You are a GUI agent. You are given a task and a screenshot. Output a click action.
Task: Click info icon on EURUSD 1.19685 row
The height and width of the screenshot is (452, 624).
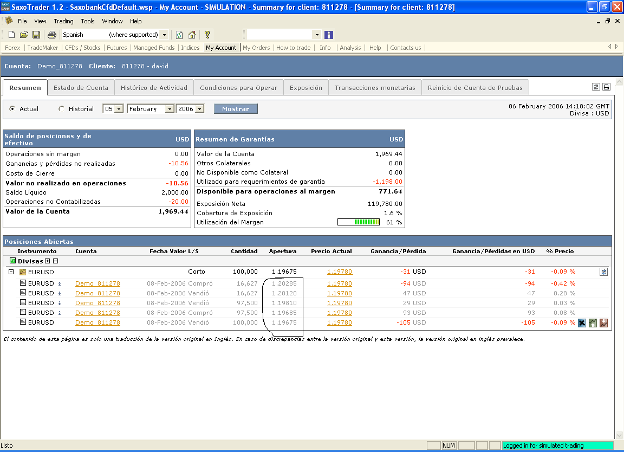[x=60, y=313]
